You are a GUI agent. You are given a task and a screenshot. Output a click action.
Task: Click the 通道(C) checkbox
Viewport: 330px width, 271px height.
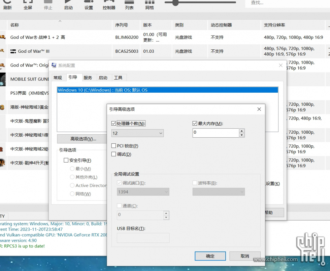[x=119, y=206]
